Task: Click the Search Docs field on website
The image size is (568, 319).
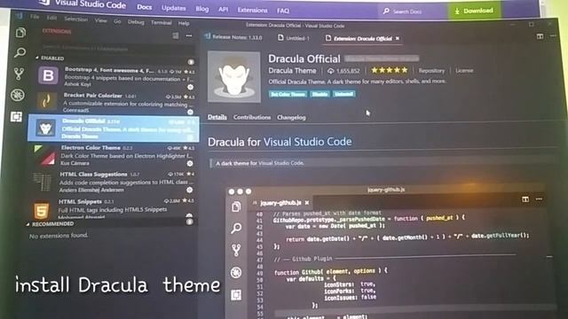Action: [x=412, y=12]
